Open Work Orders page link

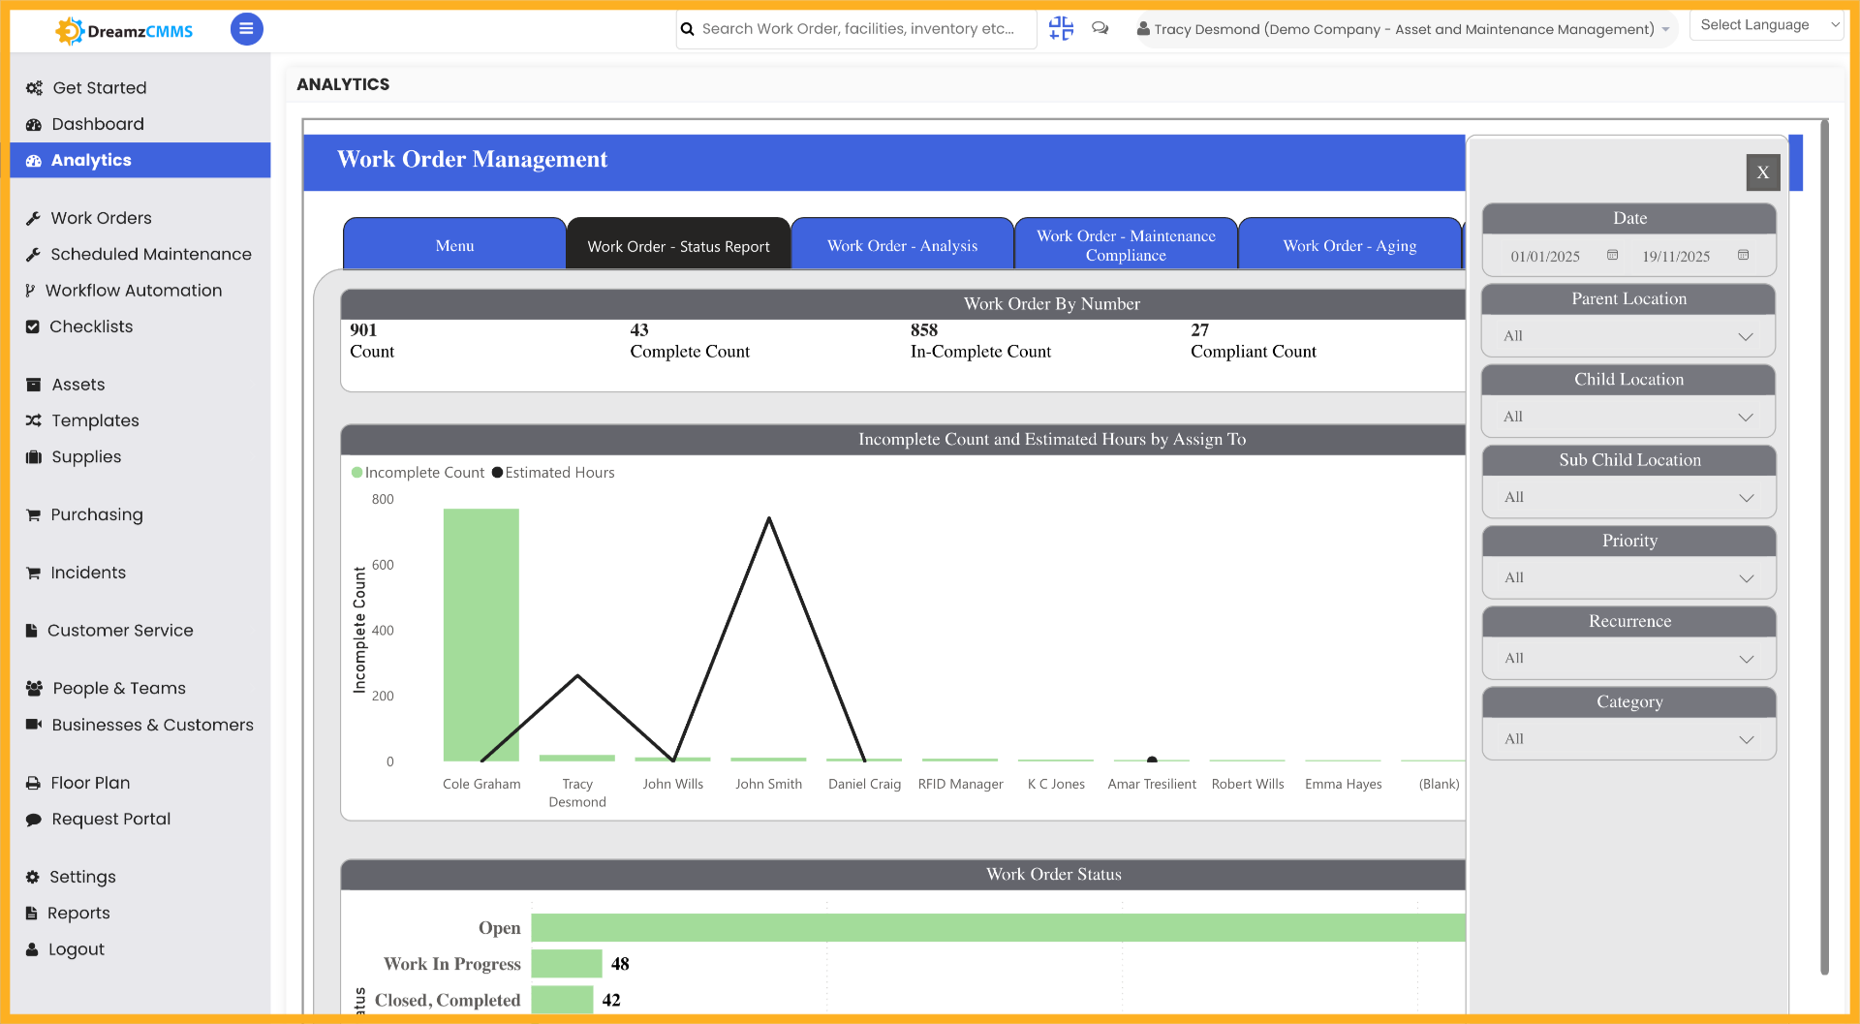pos(101,218)
